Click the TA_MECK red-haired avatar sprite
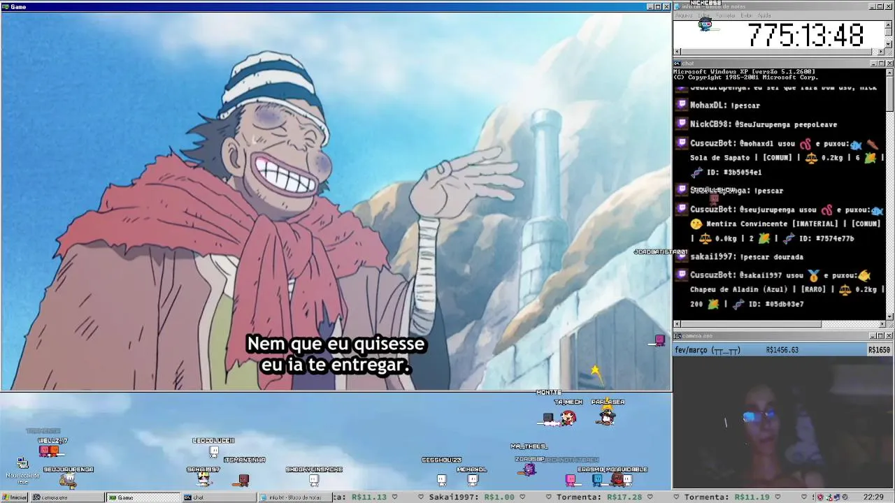The image size is (895, 503). (x=568, y=418)
